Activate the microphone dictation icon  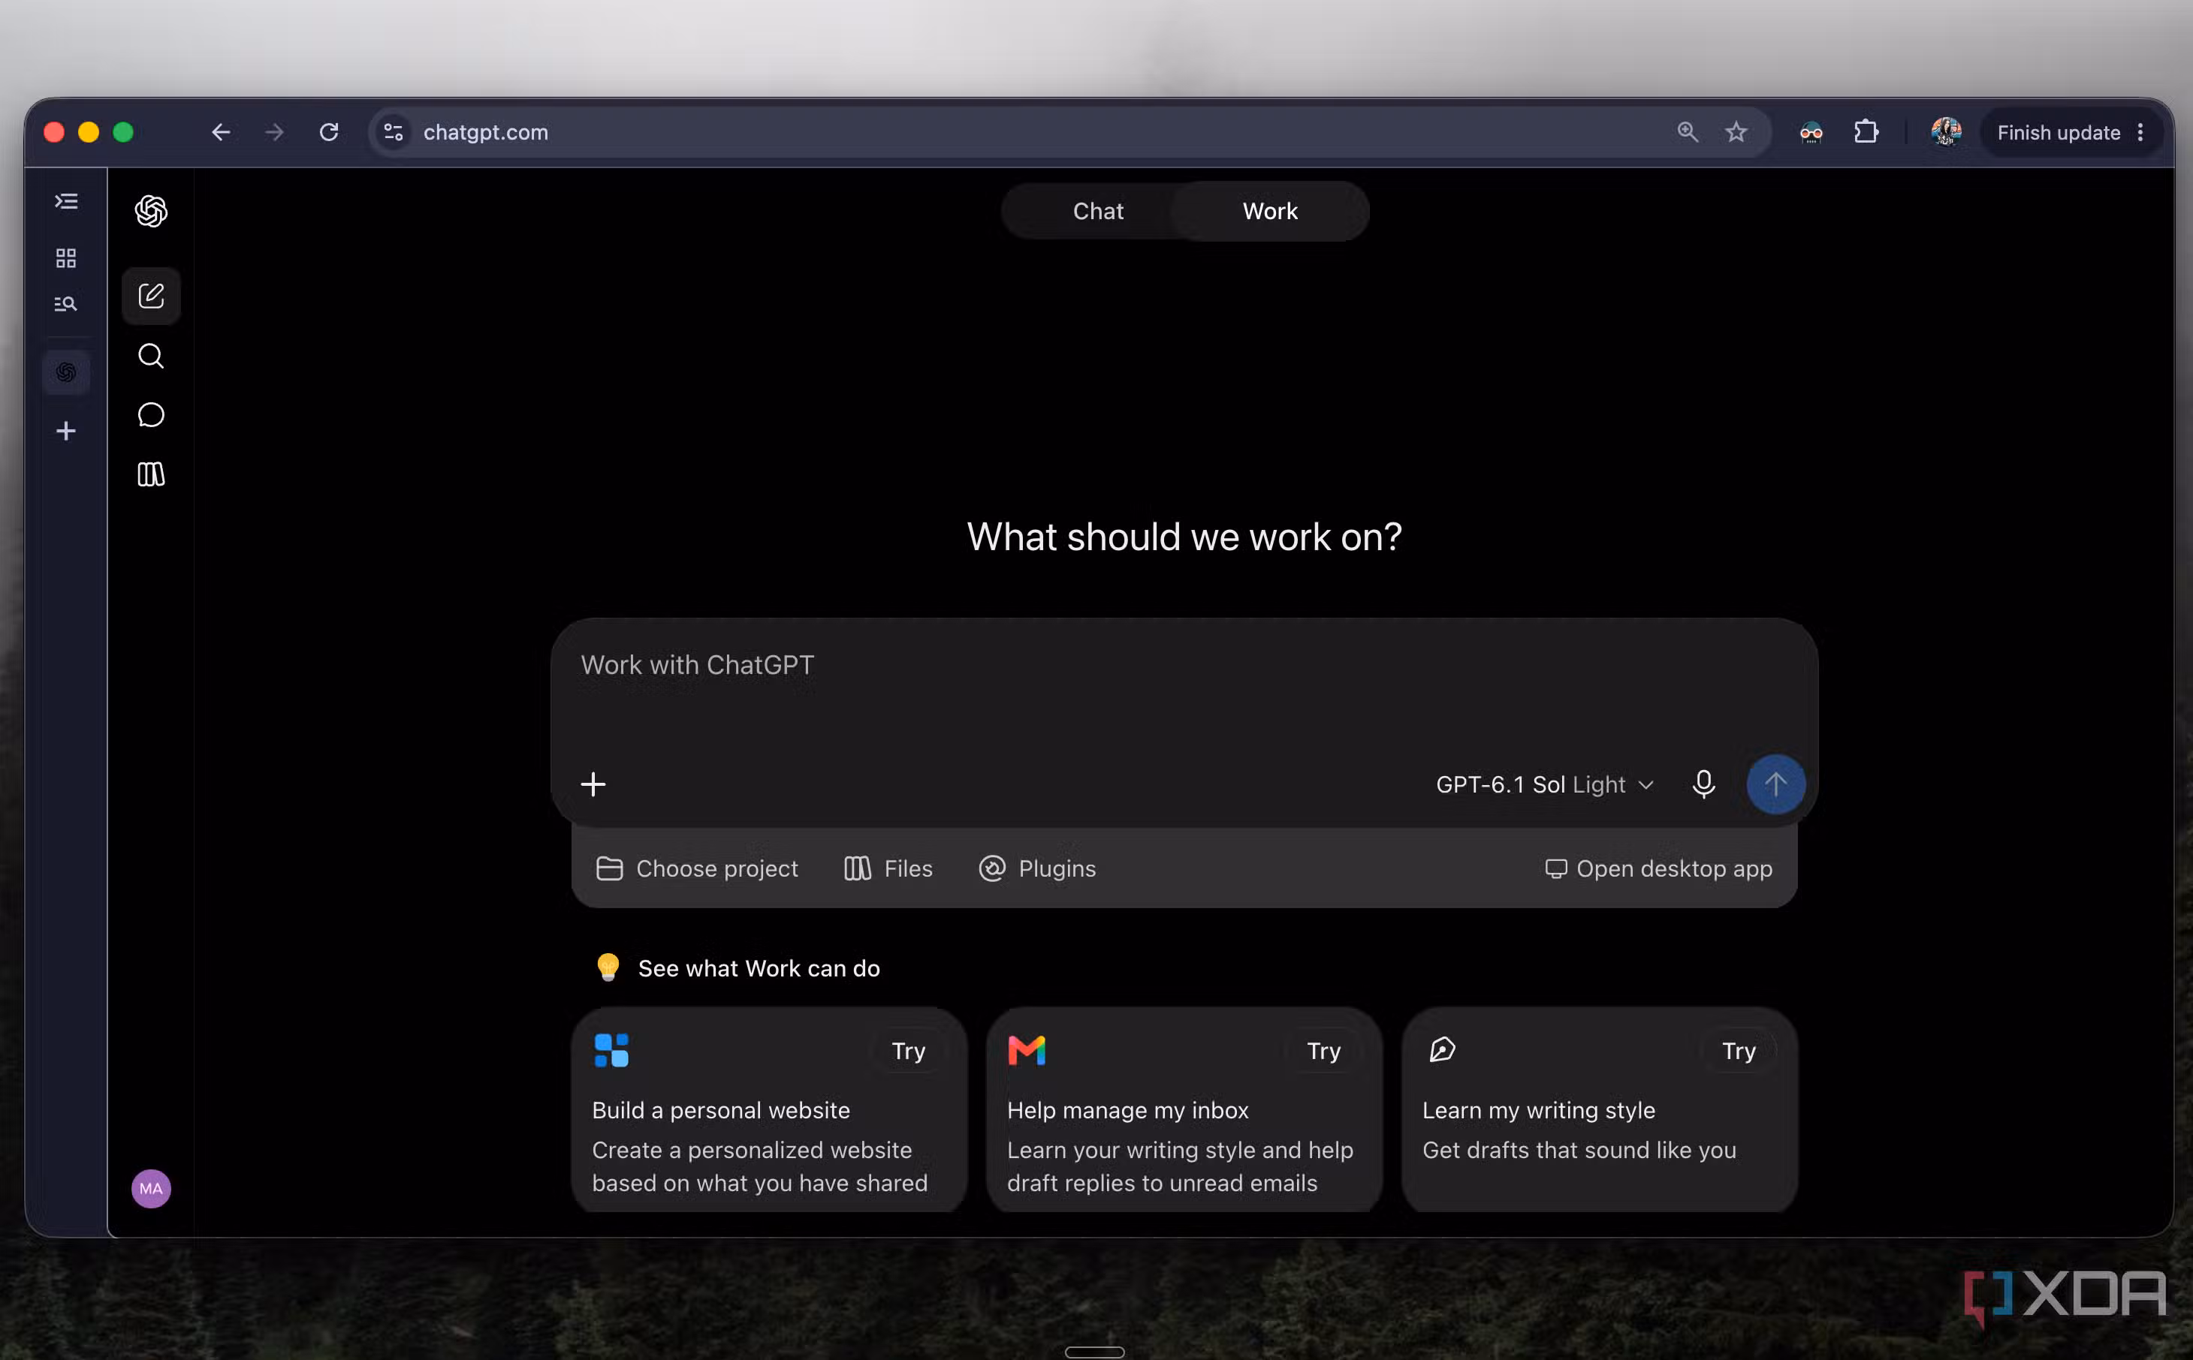tap(1703, 784)
